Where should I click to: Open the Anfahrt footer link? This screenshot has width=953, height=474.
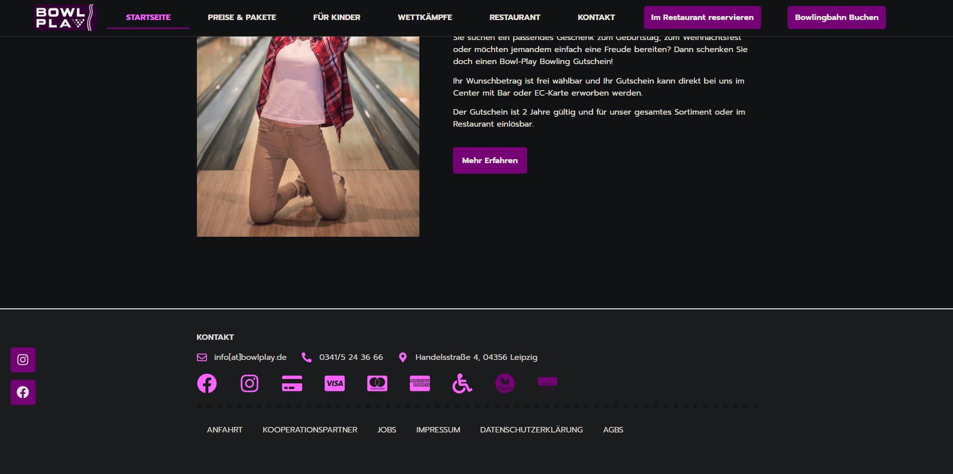pyautogui.click(x=224, y=430)
